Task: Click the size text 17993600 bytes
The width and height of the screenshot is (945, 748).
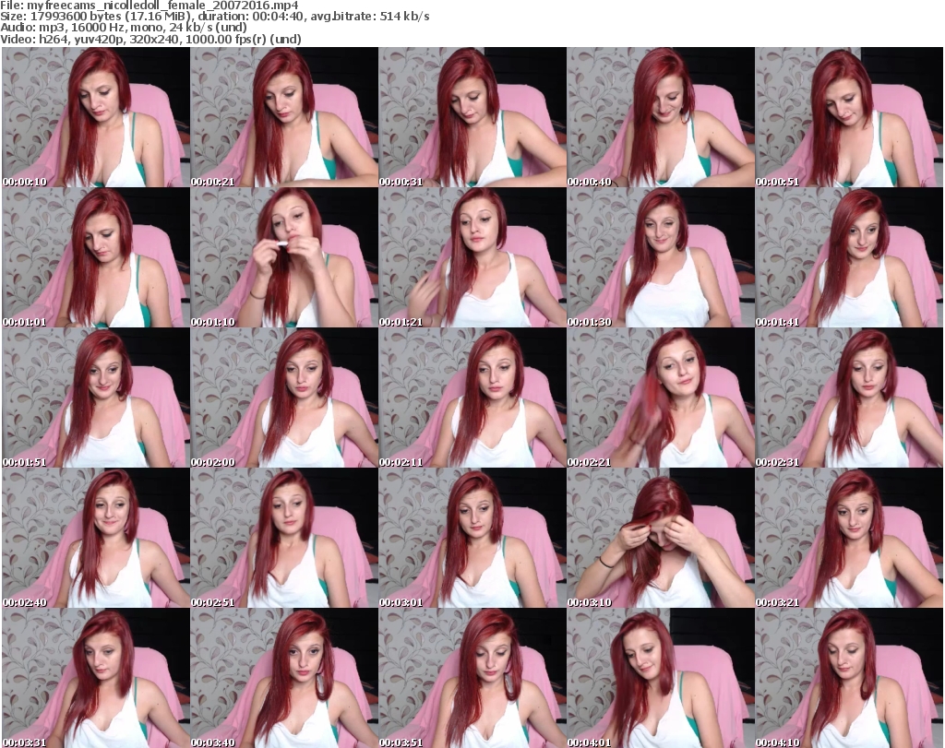Action: (76, 17)
